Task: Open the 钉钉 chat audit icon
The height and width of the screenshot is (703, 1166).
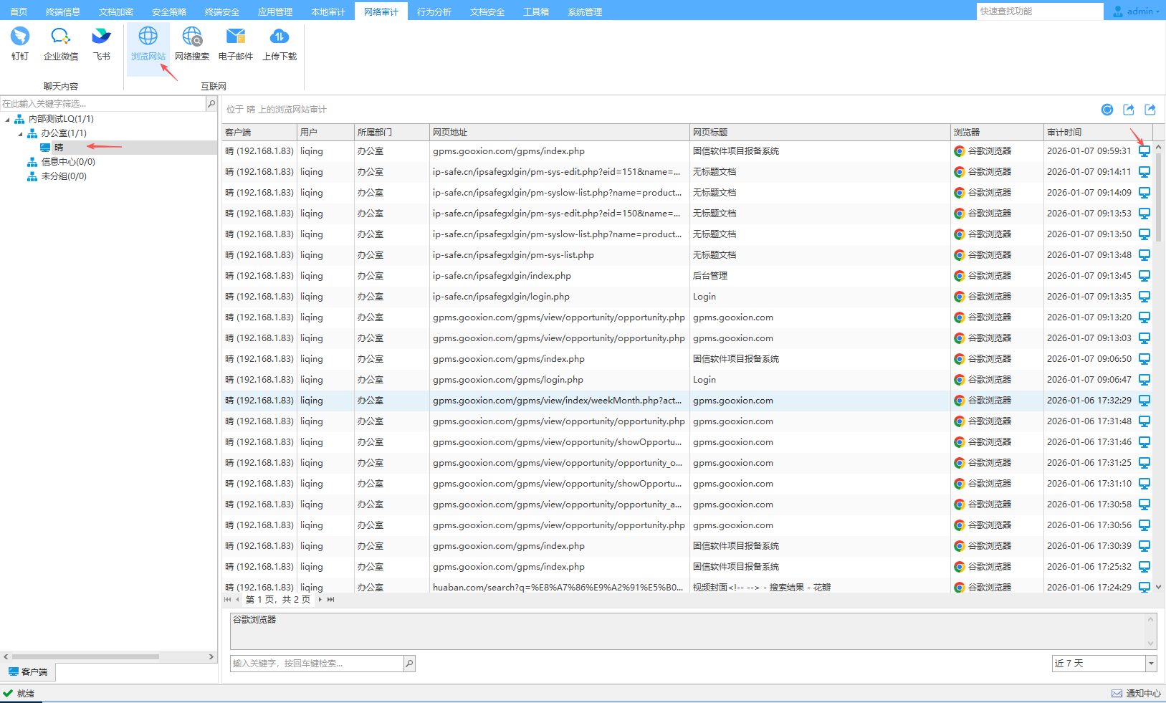Action: [x=20, y=43]
